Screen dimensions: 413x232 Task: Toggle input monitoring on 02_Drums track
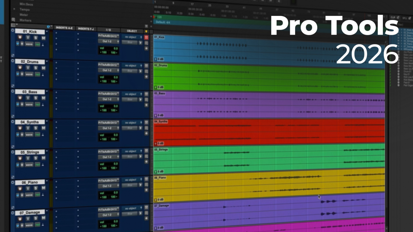click(x=28, y=68)
